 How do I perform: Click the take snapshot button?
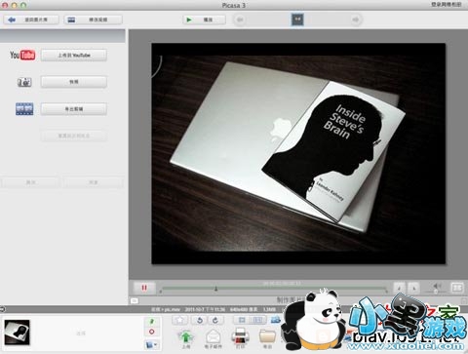coord(74,82)
